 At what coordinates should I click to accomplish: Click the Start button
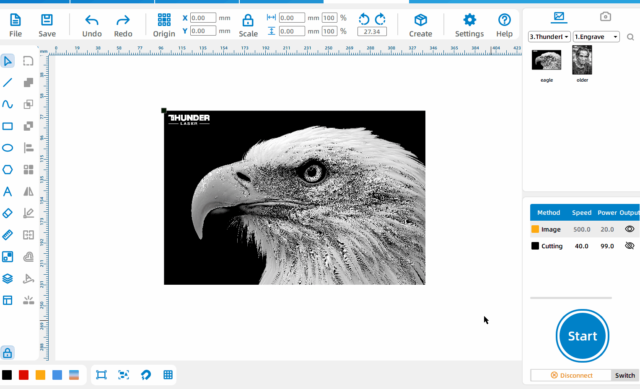tap(583, 336)
